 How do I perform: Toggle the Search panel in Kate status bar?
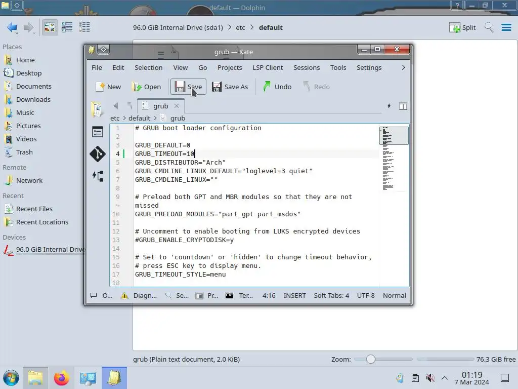click(x=177, y=295)
